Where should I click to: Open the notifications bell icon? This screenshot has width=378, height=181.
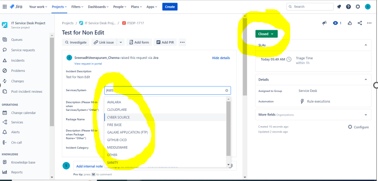339,7
